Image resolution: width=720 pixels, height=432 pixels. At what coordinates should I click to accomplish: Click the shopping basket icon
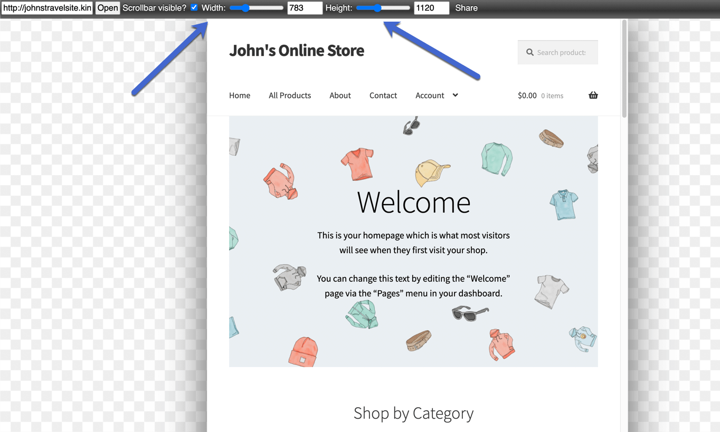coord(593,95)
